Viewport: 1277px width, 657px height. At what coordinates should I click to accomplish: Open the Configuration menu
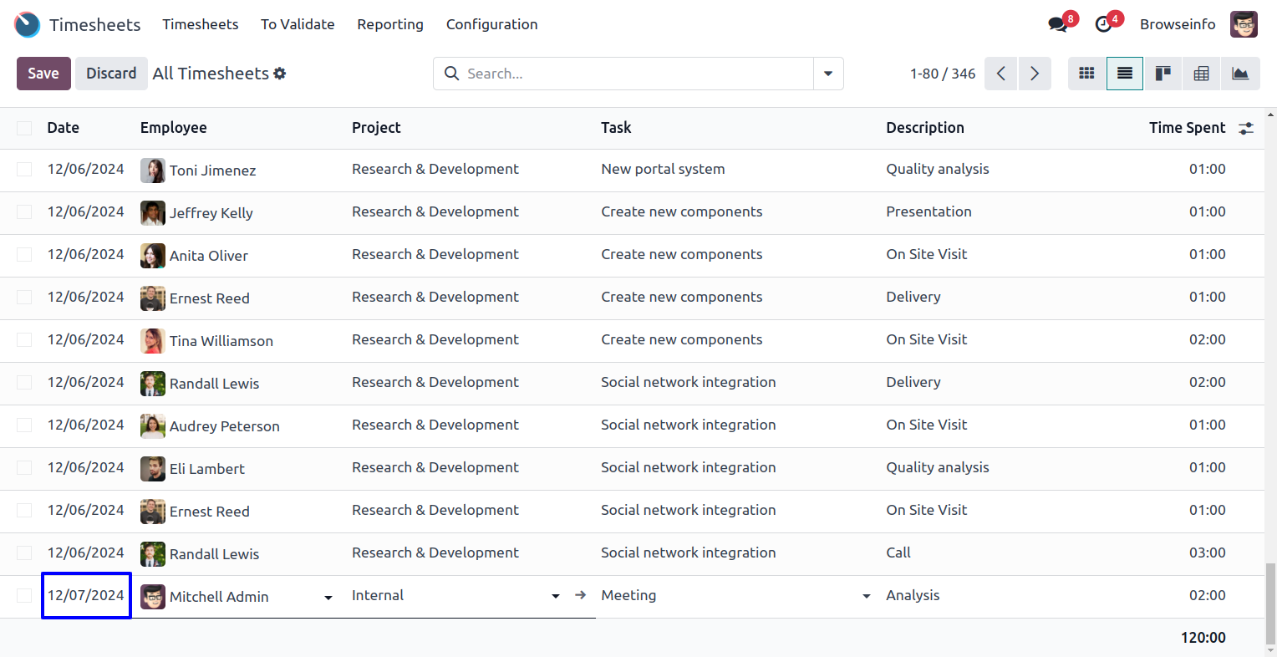coord(491,24)
